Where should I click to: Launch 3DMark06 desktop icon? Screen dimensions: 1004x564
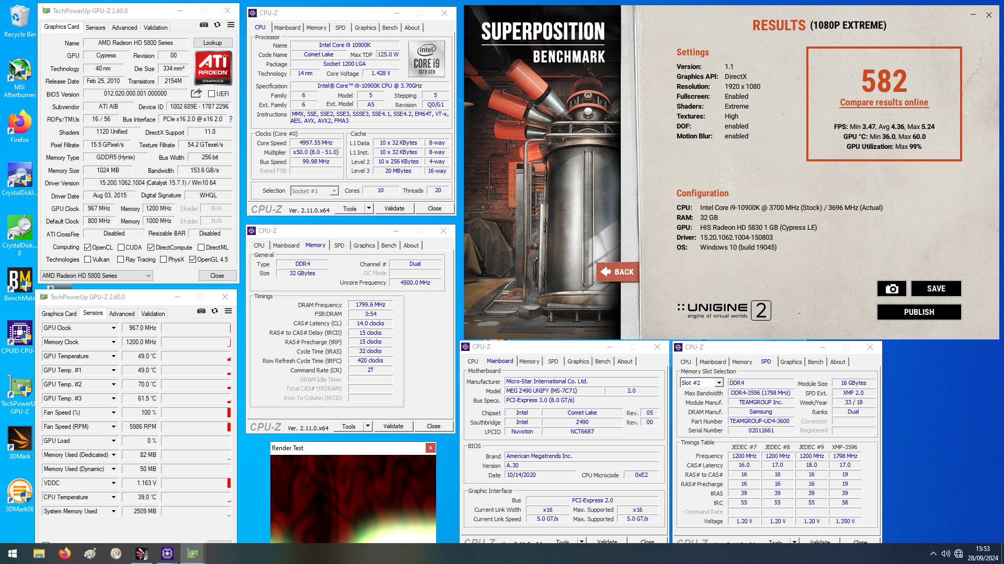click(19, 495)
